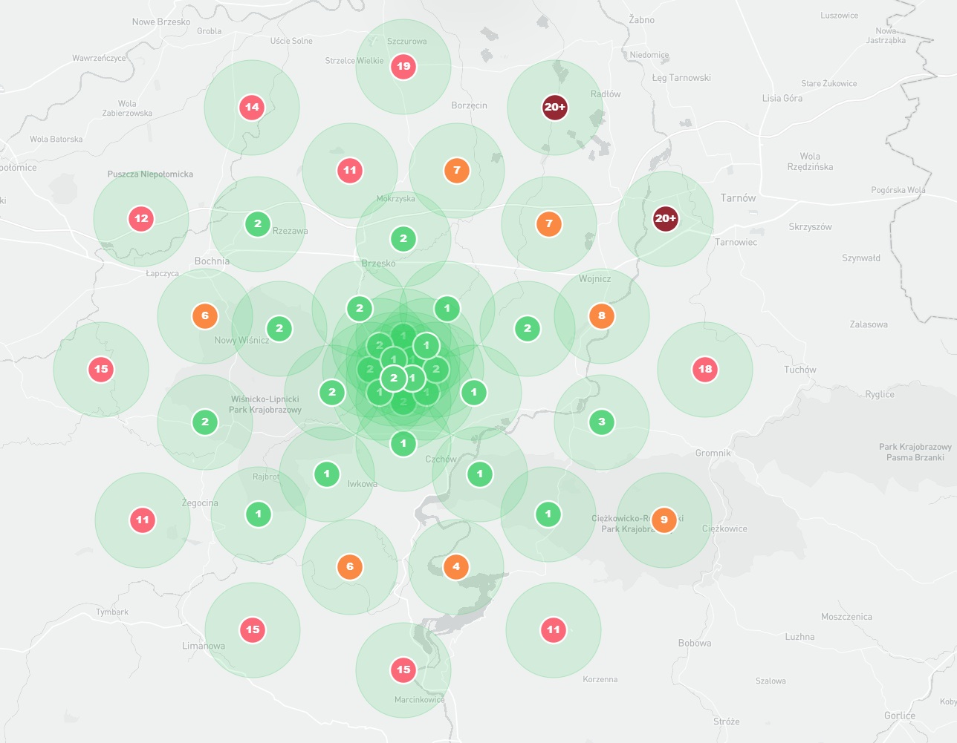Open the red 15 marker above Marcinkowice
This screenshot has width=957, height=743.
tap(403, 670)
